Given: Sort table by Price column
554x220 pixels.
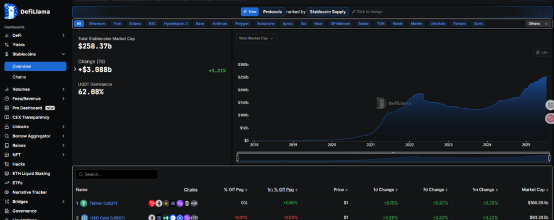Looking at the screenshot, I should [x=341, y=190].
